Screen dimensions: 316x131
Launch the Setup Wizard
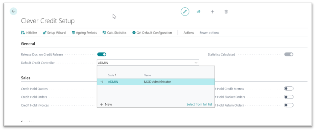click(x=54, y=33)
